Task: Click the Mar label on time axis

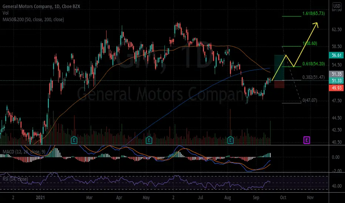Action: (89, 197)
